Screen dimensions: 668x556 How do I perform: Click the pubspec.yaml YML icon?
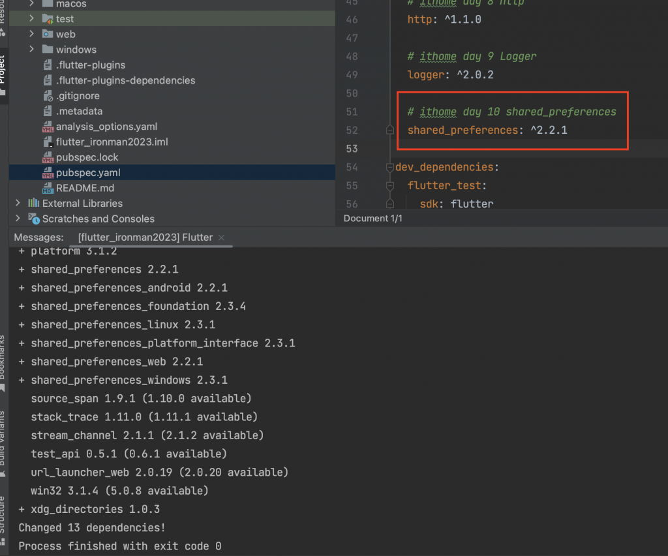point(48,172)
